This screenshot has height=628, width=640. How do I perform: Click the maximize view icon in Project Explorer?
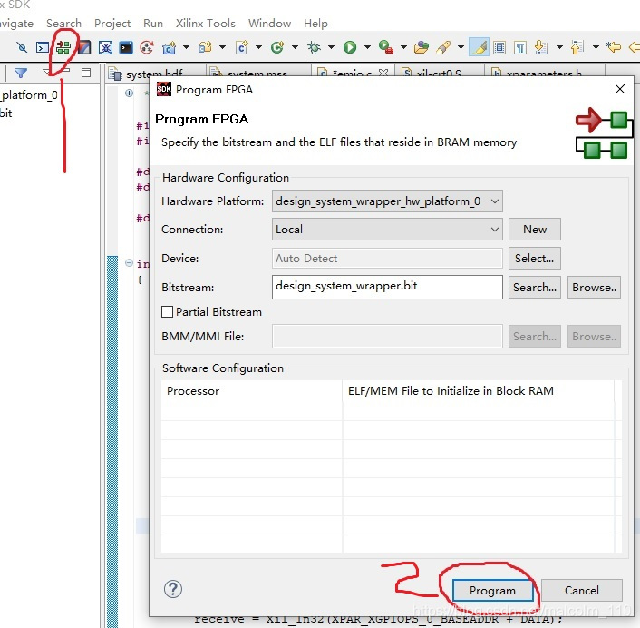coord(86,73)
